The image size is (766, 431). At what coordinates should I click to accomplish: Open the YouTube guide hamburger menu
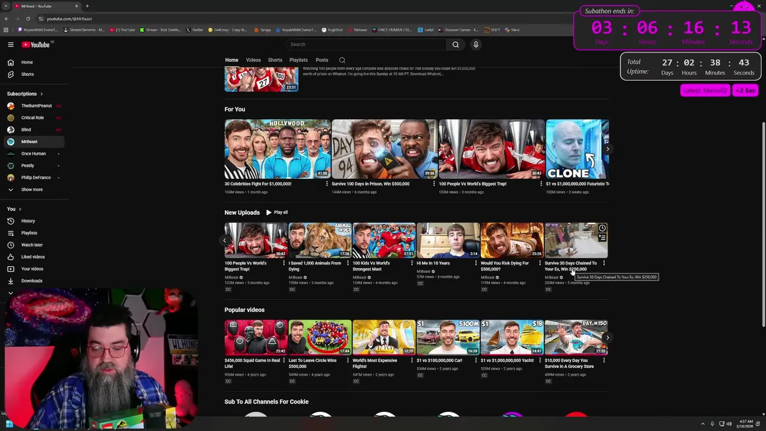coord(10,44)
